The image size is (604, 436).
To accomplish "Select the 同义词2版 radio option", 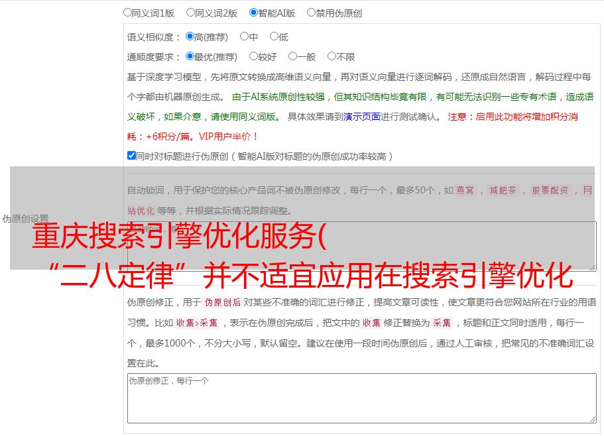I will pos(190,13).
